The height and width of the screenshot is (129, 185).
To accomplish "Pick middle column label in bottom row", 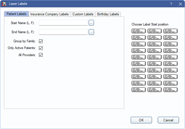I will click(155, 90).
